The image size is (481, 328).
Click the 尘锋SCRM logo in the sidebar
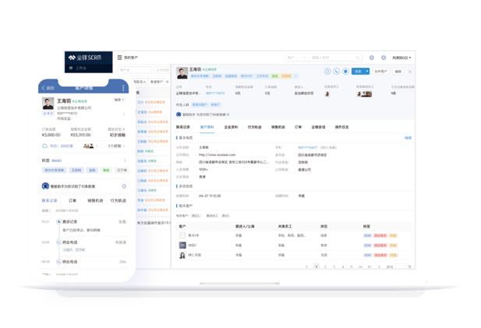point(85,58)
